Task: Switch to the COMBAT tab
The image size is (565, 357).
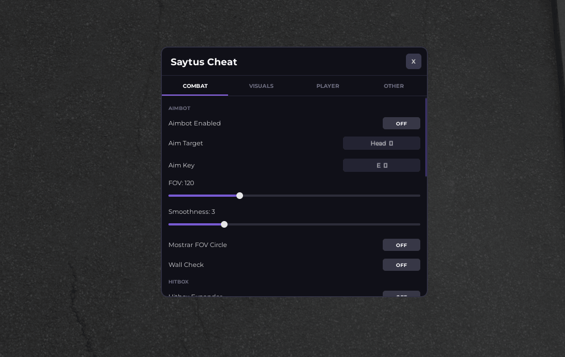Action: (195, 86)
